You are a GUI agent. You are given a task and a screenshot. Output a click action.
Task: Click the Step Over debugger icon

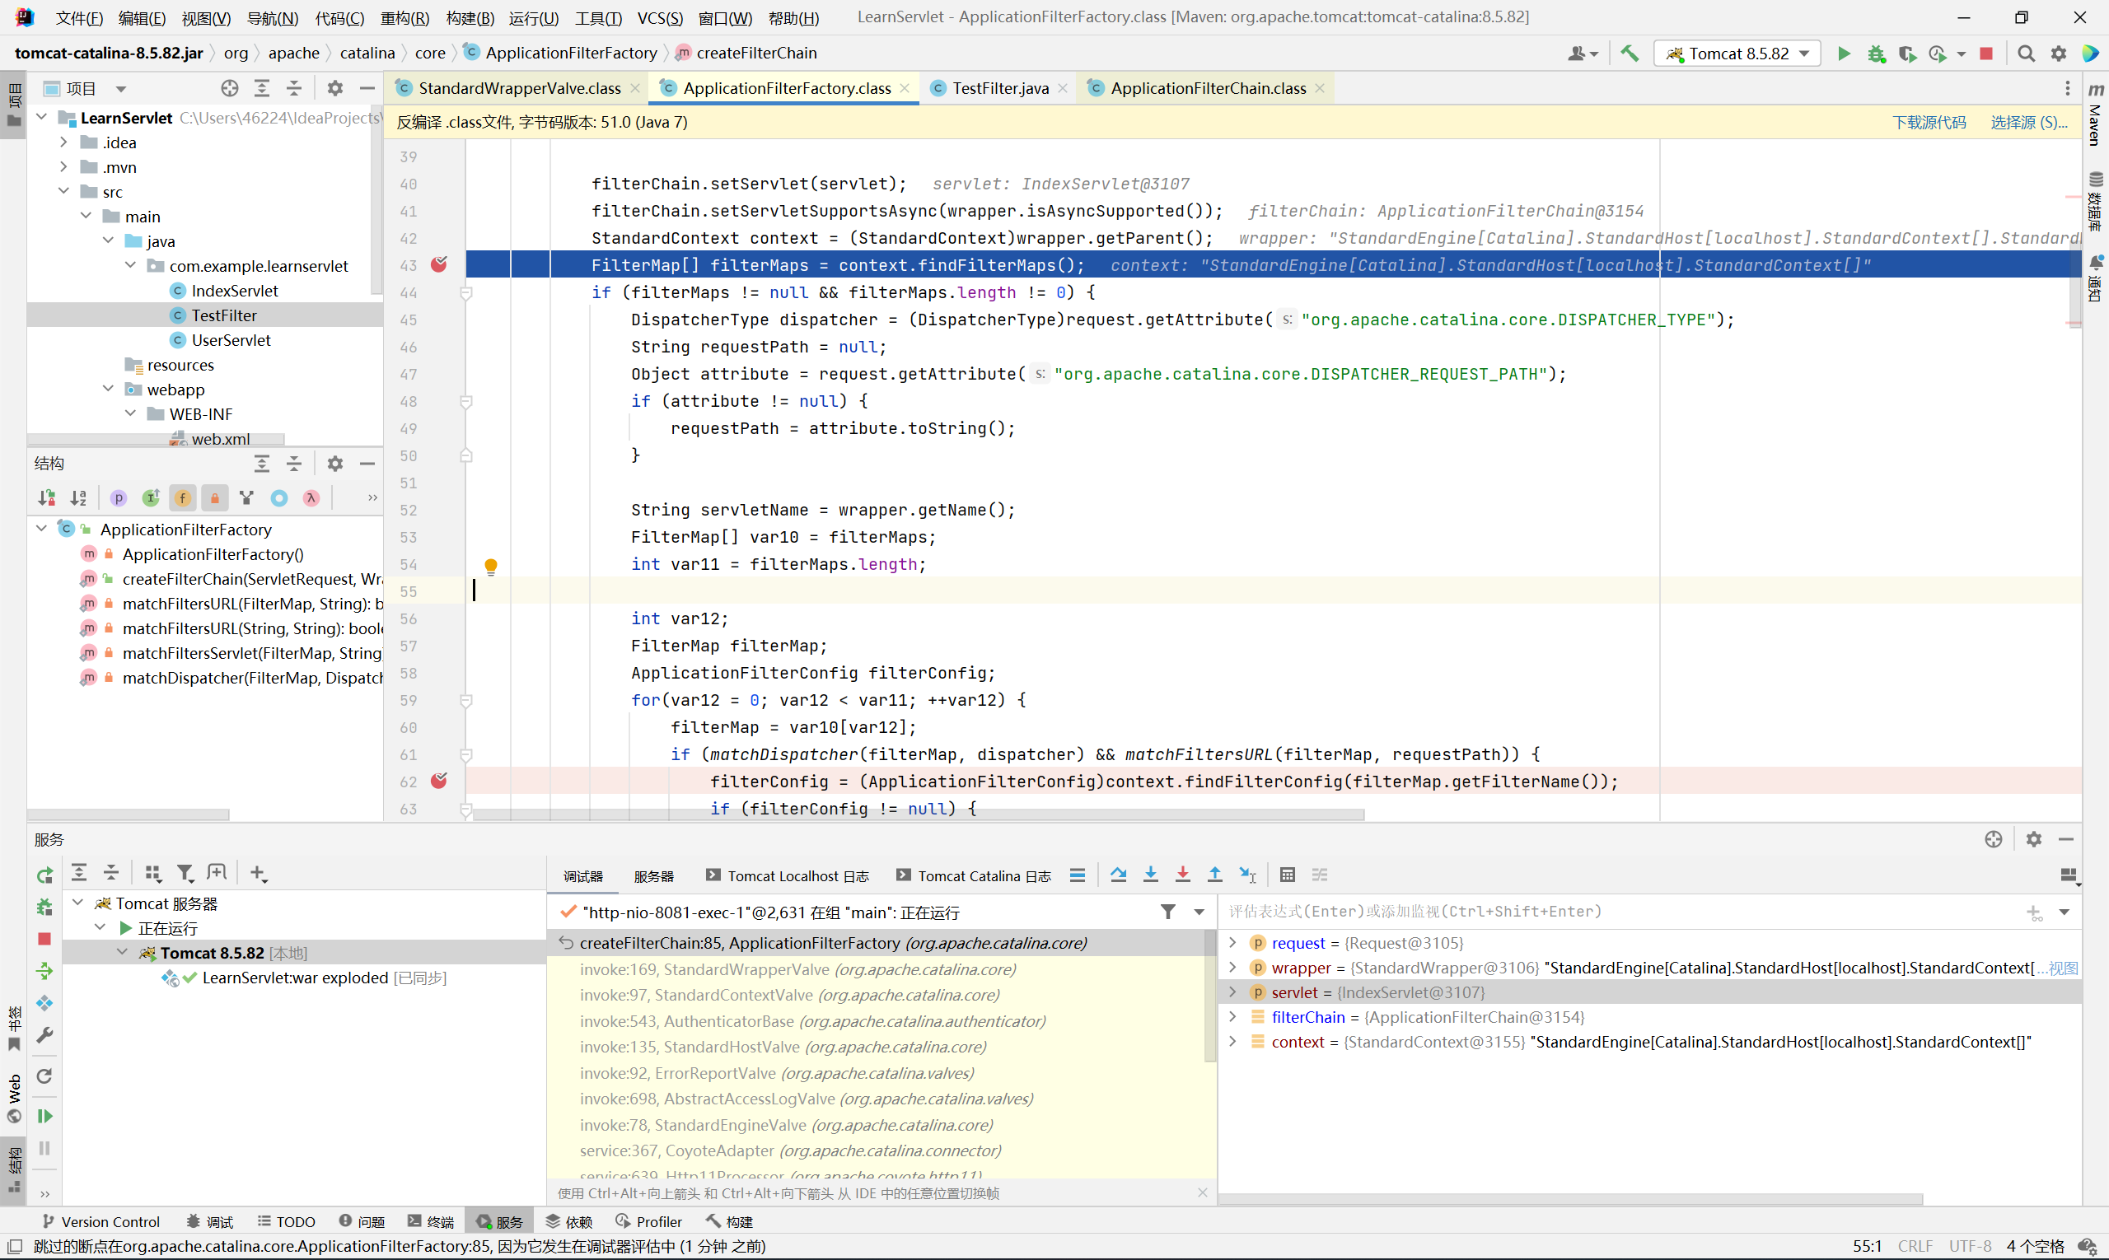click(x=1118, y=875)
